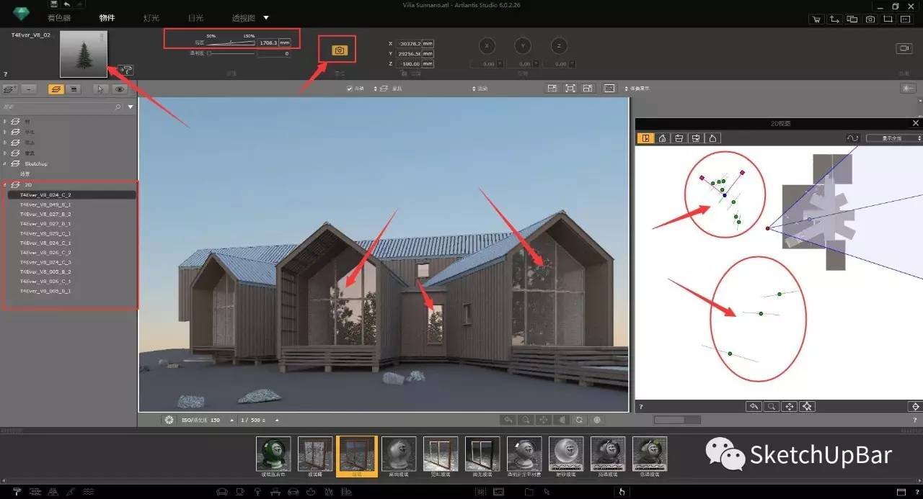
Task: Open the display dropdown in 2D view panel
Action: point(893,138)
